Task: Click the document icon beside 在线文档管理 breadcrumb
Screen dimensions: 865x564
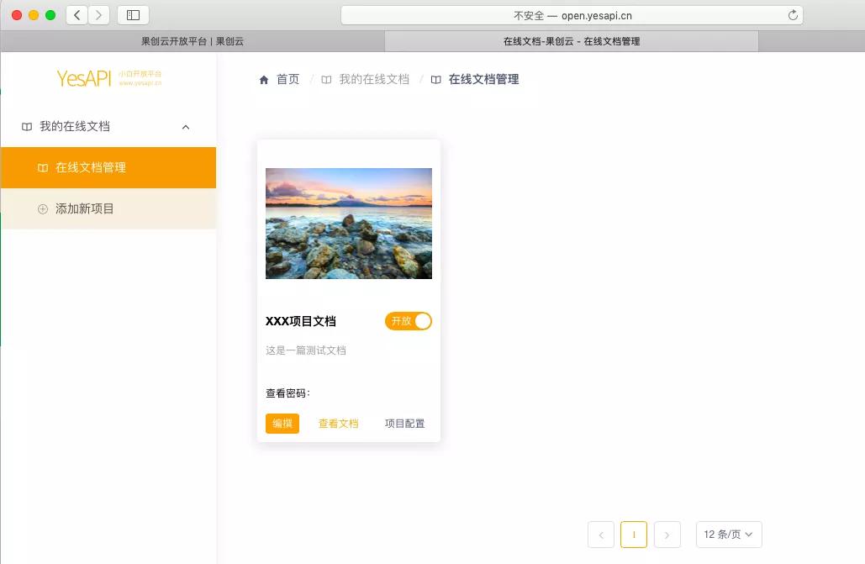Action: [435, 80]
